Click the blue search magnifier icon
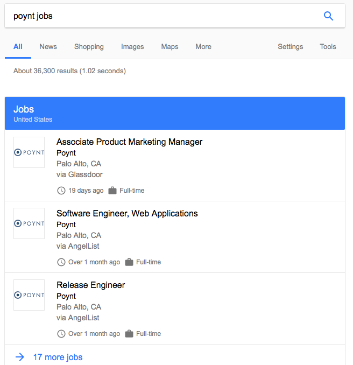The width and height of the screenshot is (353, 365). point(328,16)
